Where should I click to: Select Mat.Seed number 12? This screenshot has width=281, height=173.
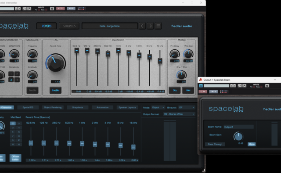pyautogui.click(x=19, y=145)
